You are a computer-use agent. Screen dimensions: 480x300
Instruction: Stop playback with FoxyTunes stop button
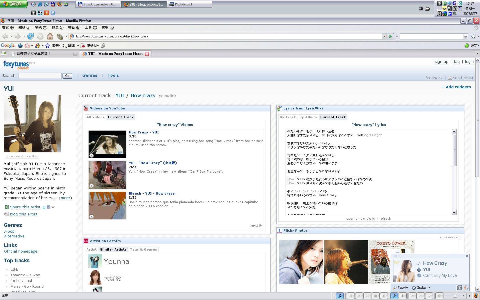376,296
